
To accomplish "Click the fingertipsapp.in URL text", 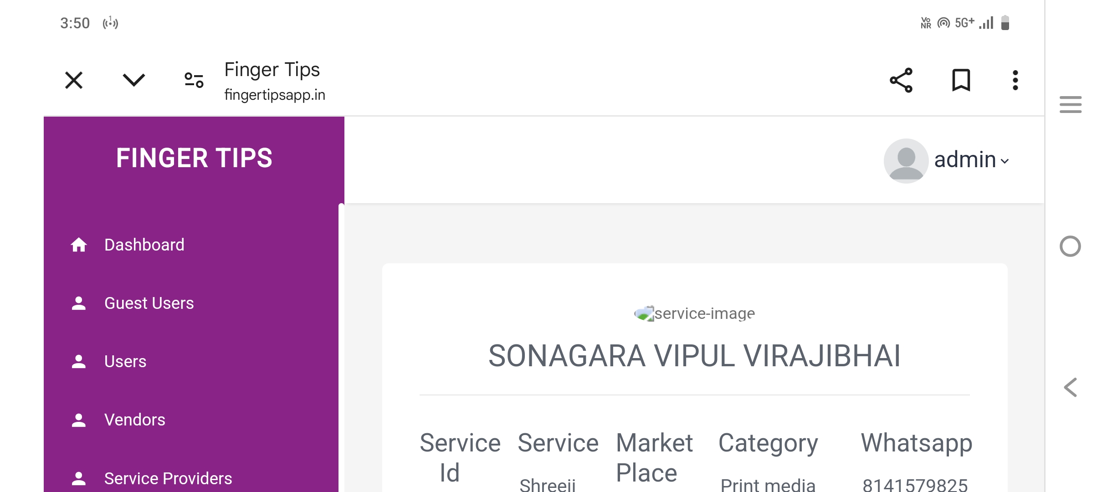I will pos(275,95).
